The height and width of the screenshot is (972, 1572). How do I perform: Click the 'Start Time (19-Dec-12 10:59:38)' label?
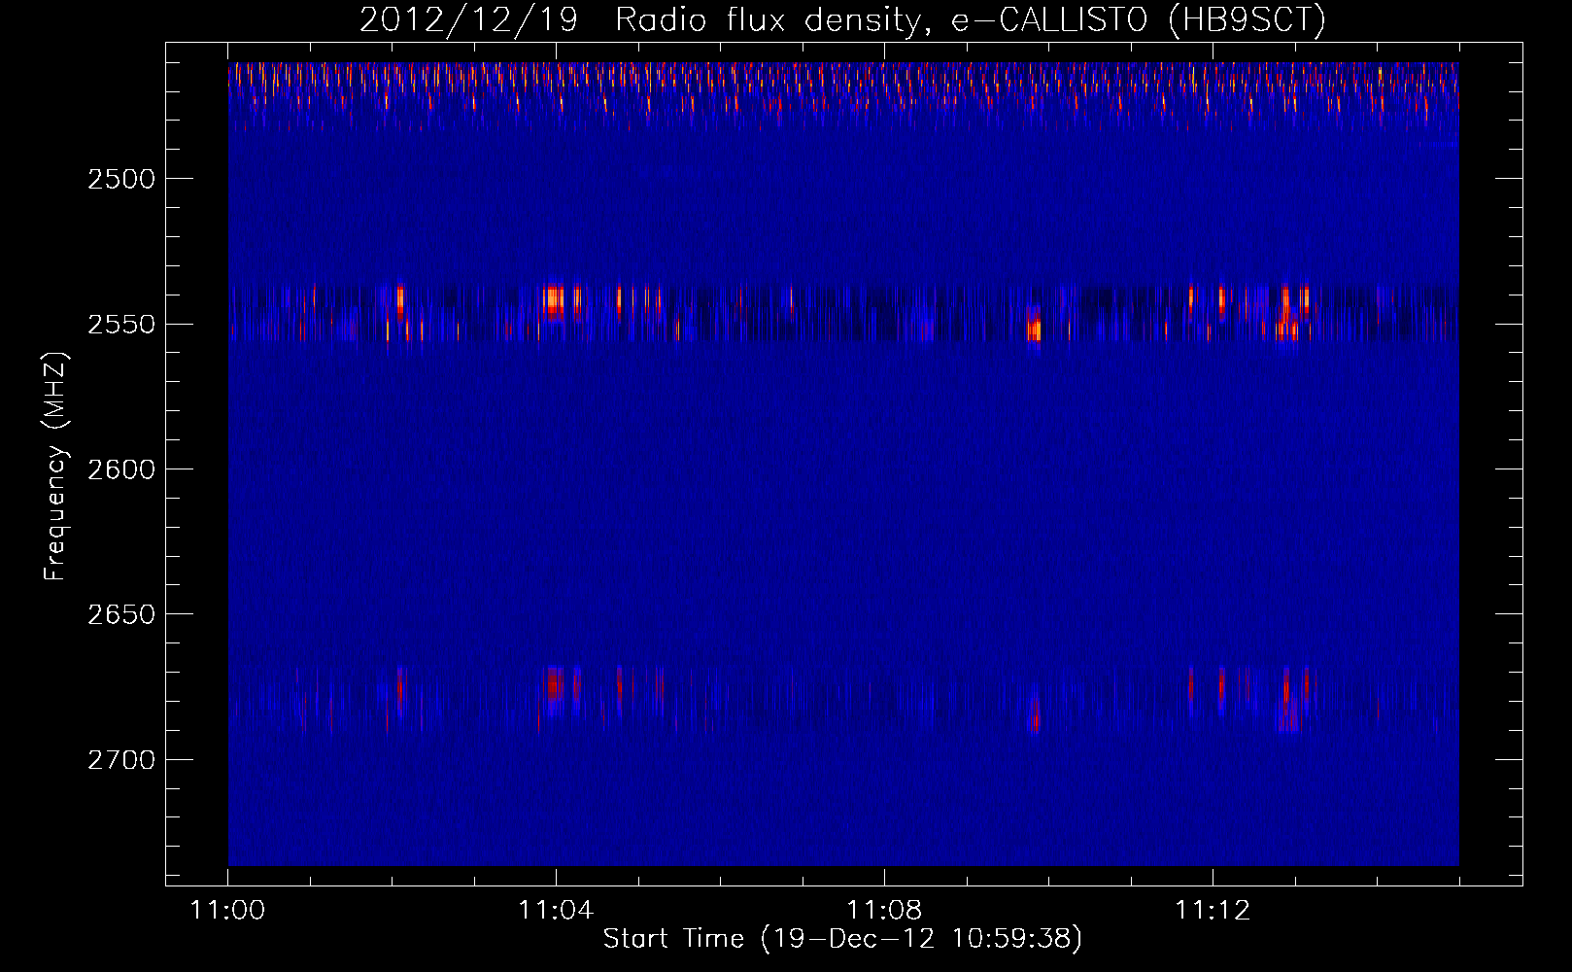[x=842, y=939]
